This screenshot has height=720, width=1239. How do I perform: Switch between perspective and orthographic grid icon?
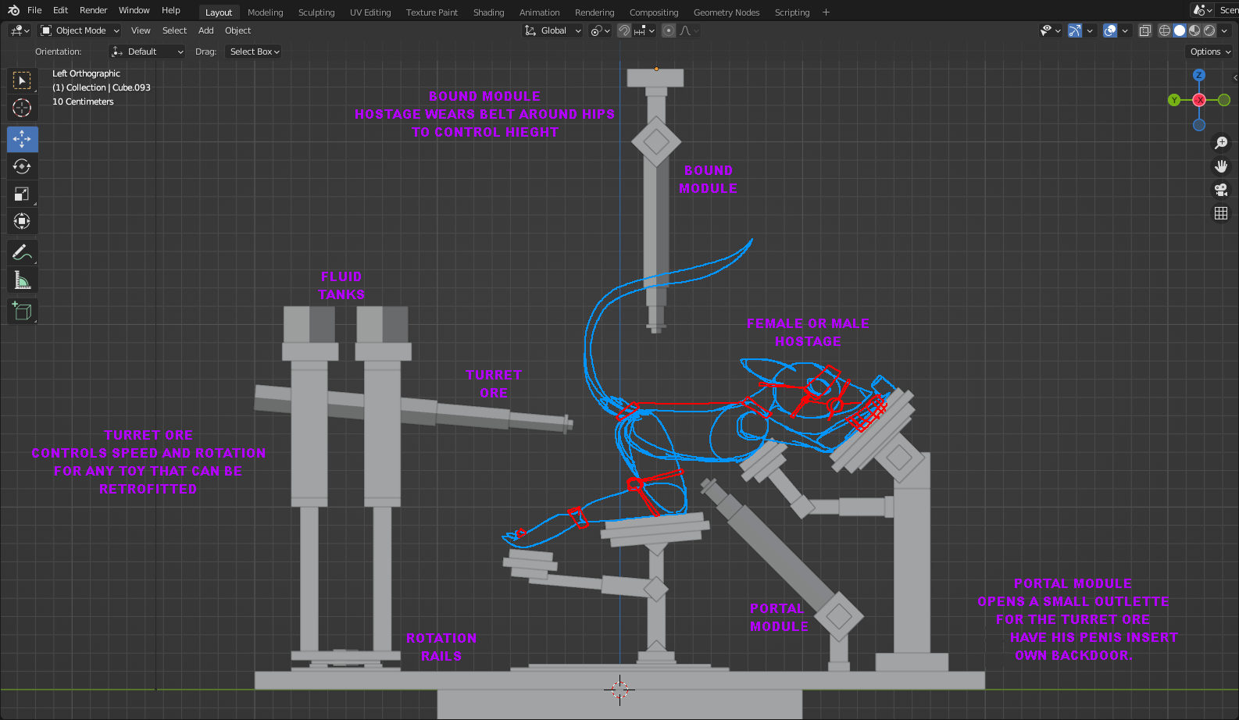tap(1221, 213)
